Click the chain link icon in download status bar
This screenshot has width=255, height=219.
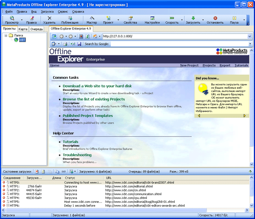coord(64,171)
